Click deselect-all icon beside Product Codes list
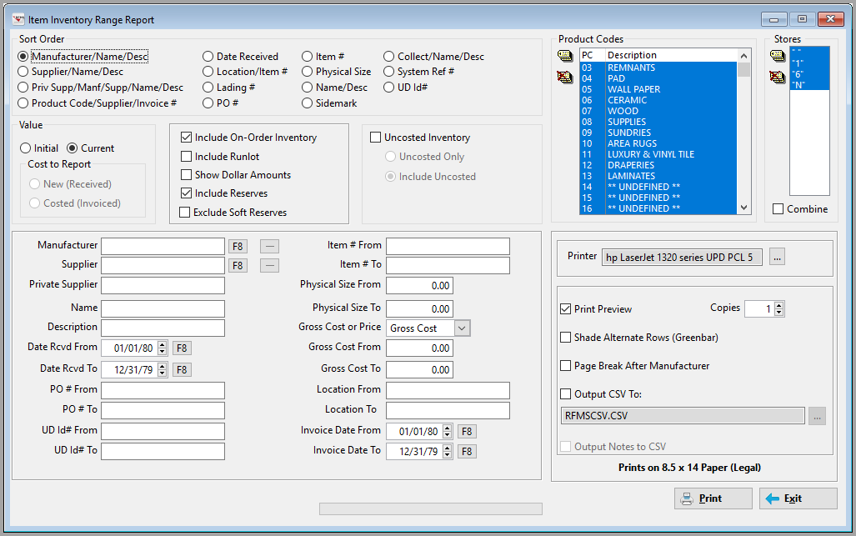The height and width of the screenshot is (536, 856). click(565, 77)
